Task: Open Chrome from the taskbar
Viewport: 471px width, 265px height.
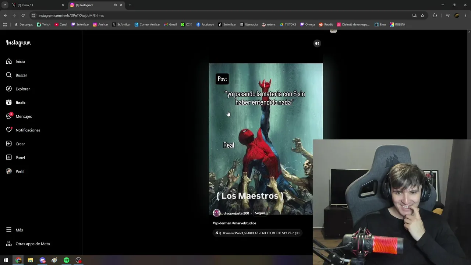Action: click(18, 260)
